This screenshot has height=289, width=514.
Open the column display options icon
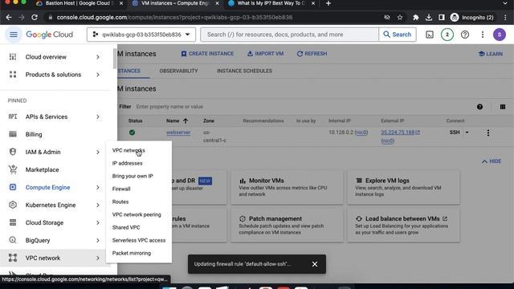503,107
